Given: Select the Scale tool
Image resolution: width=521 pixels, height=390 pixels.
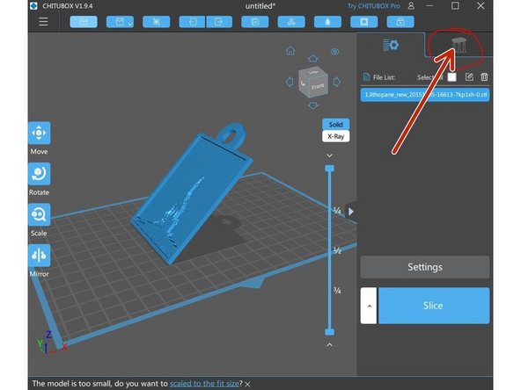Looking at the screenshot, I should [x=40, y=214].
